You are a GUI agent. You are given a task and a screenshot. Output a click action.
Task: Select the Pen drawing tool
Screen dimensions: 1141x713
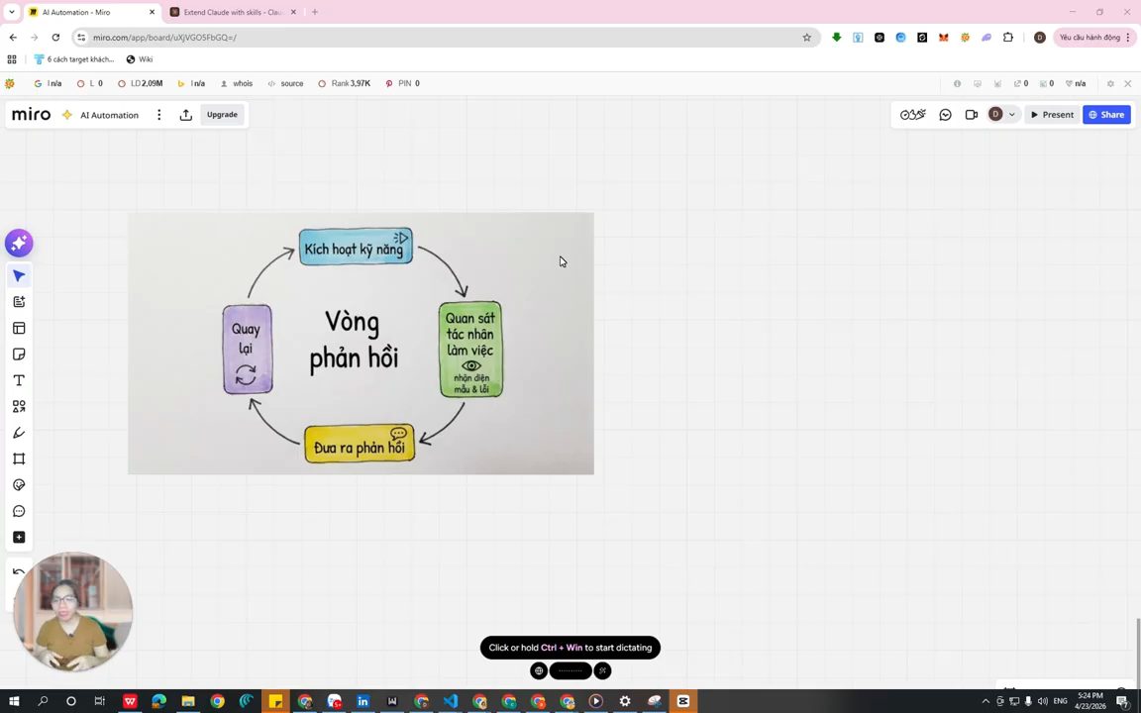click(19, 433)
